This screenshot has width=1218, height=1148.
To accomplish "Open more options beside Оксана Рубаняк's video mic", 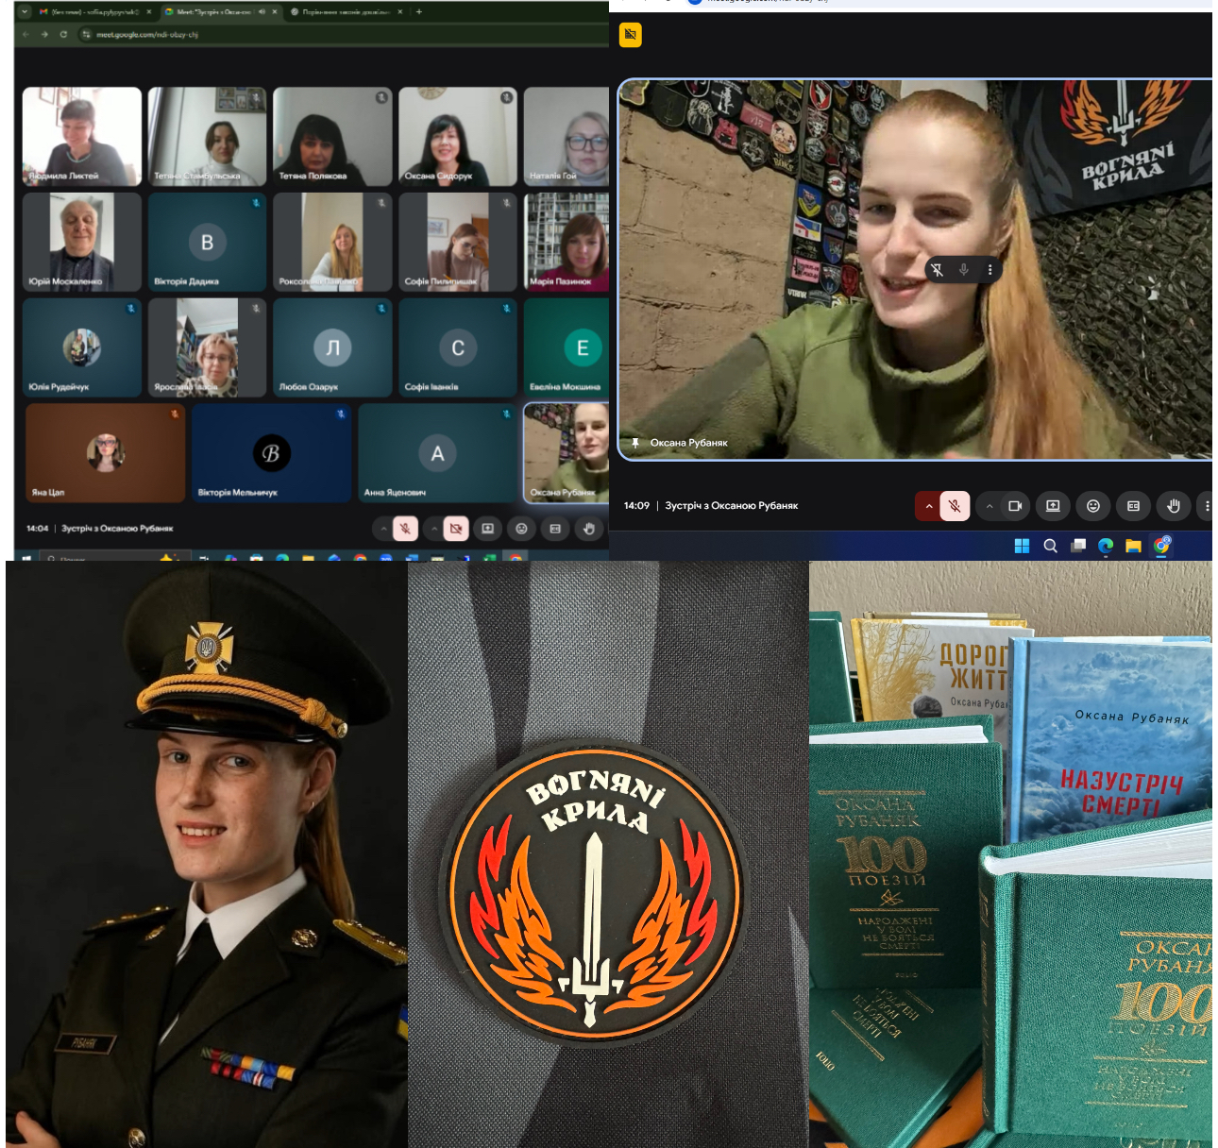I will click(990, 270).
